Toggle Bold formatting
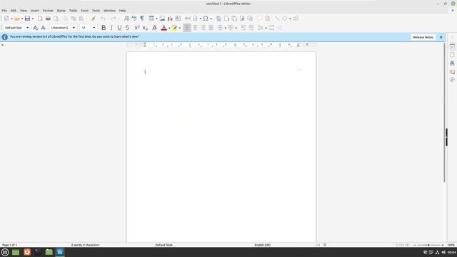Image resolution: width=457 pixels, height=257 pixels. click(x=104, y=28)
